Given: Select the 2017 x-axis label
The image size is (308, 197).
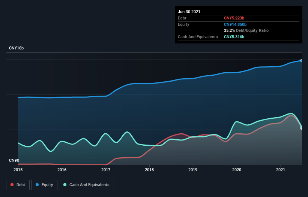Looking at the screenshot, I should pos(106,170).
